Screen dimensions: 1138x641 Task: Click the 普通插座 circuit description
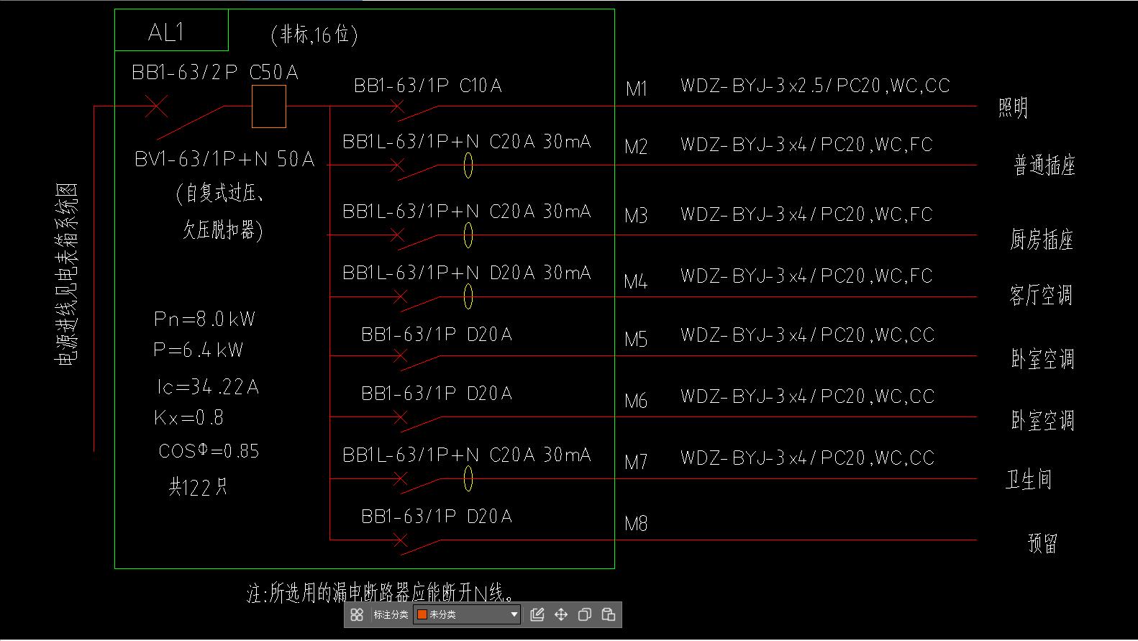(1044, 166)
